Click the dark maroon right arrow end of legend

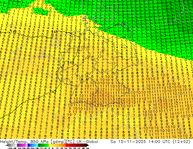tap(87, 145)
